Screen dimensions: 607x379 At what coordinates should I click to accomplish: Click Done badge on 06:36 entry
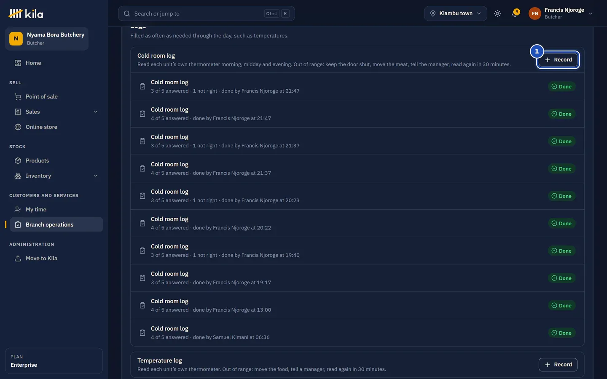tap(561, 333)
